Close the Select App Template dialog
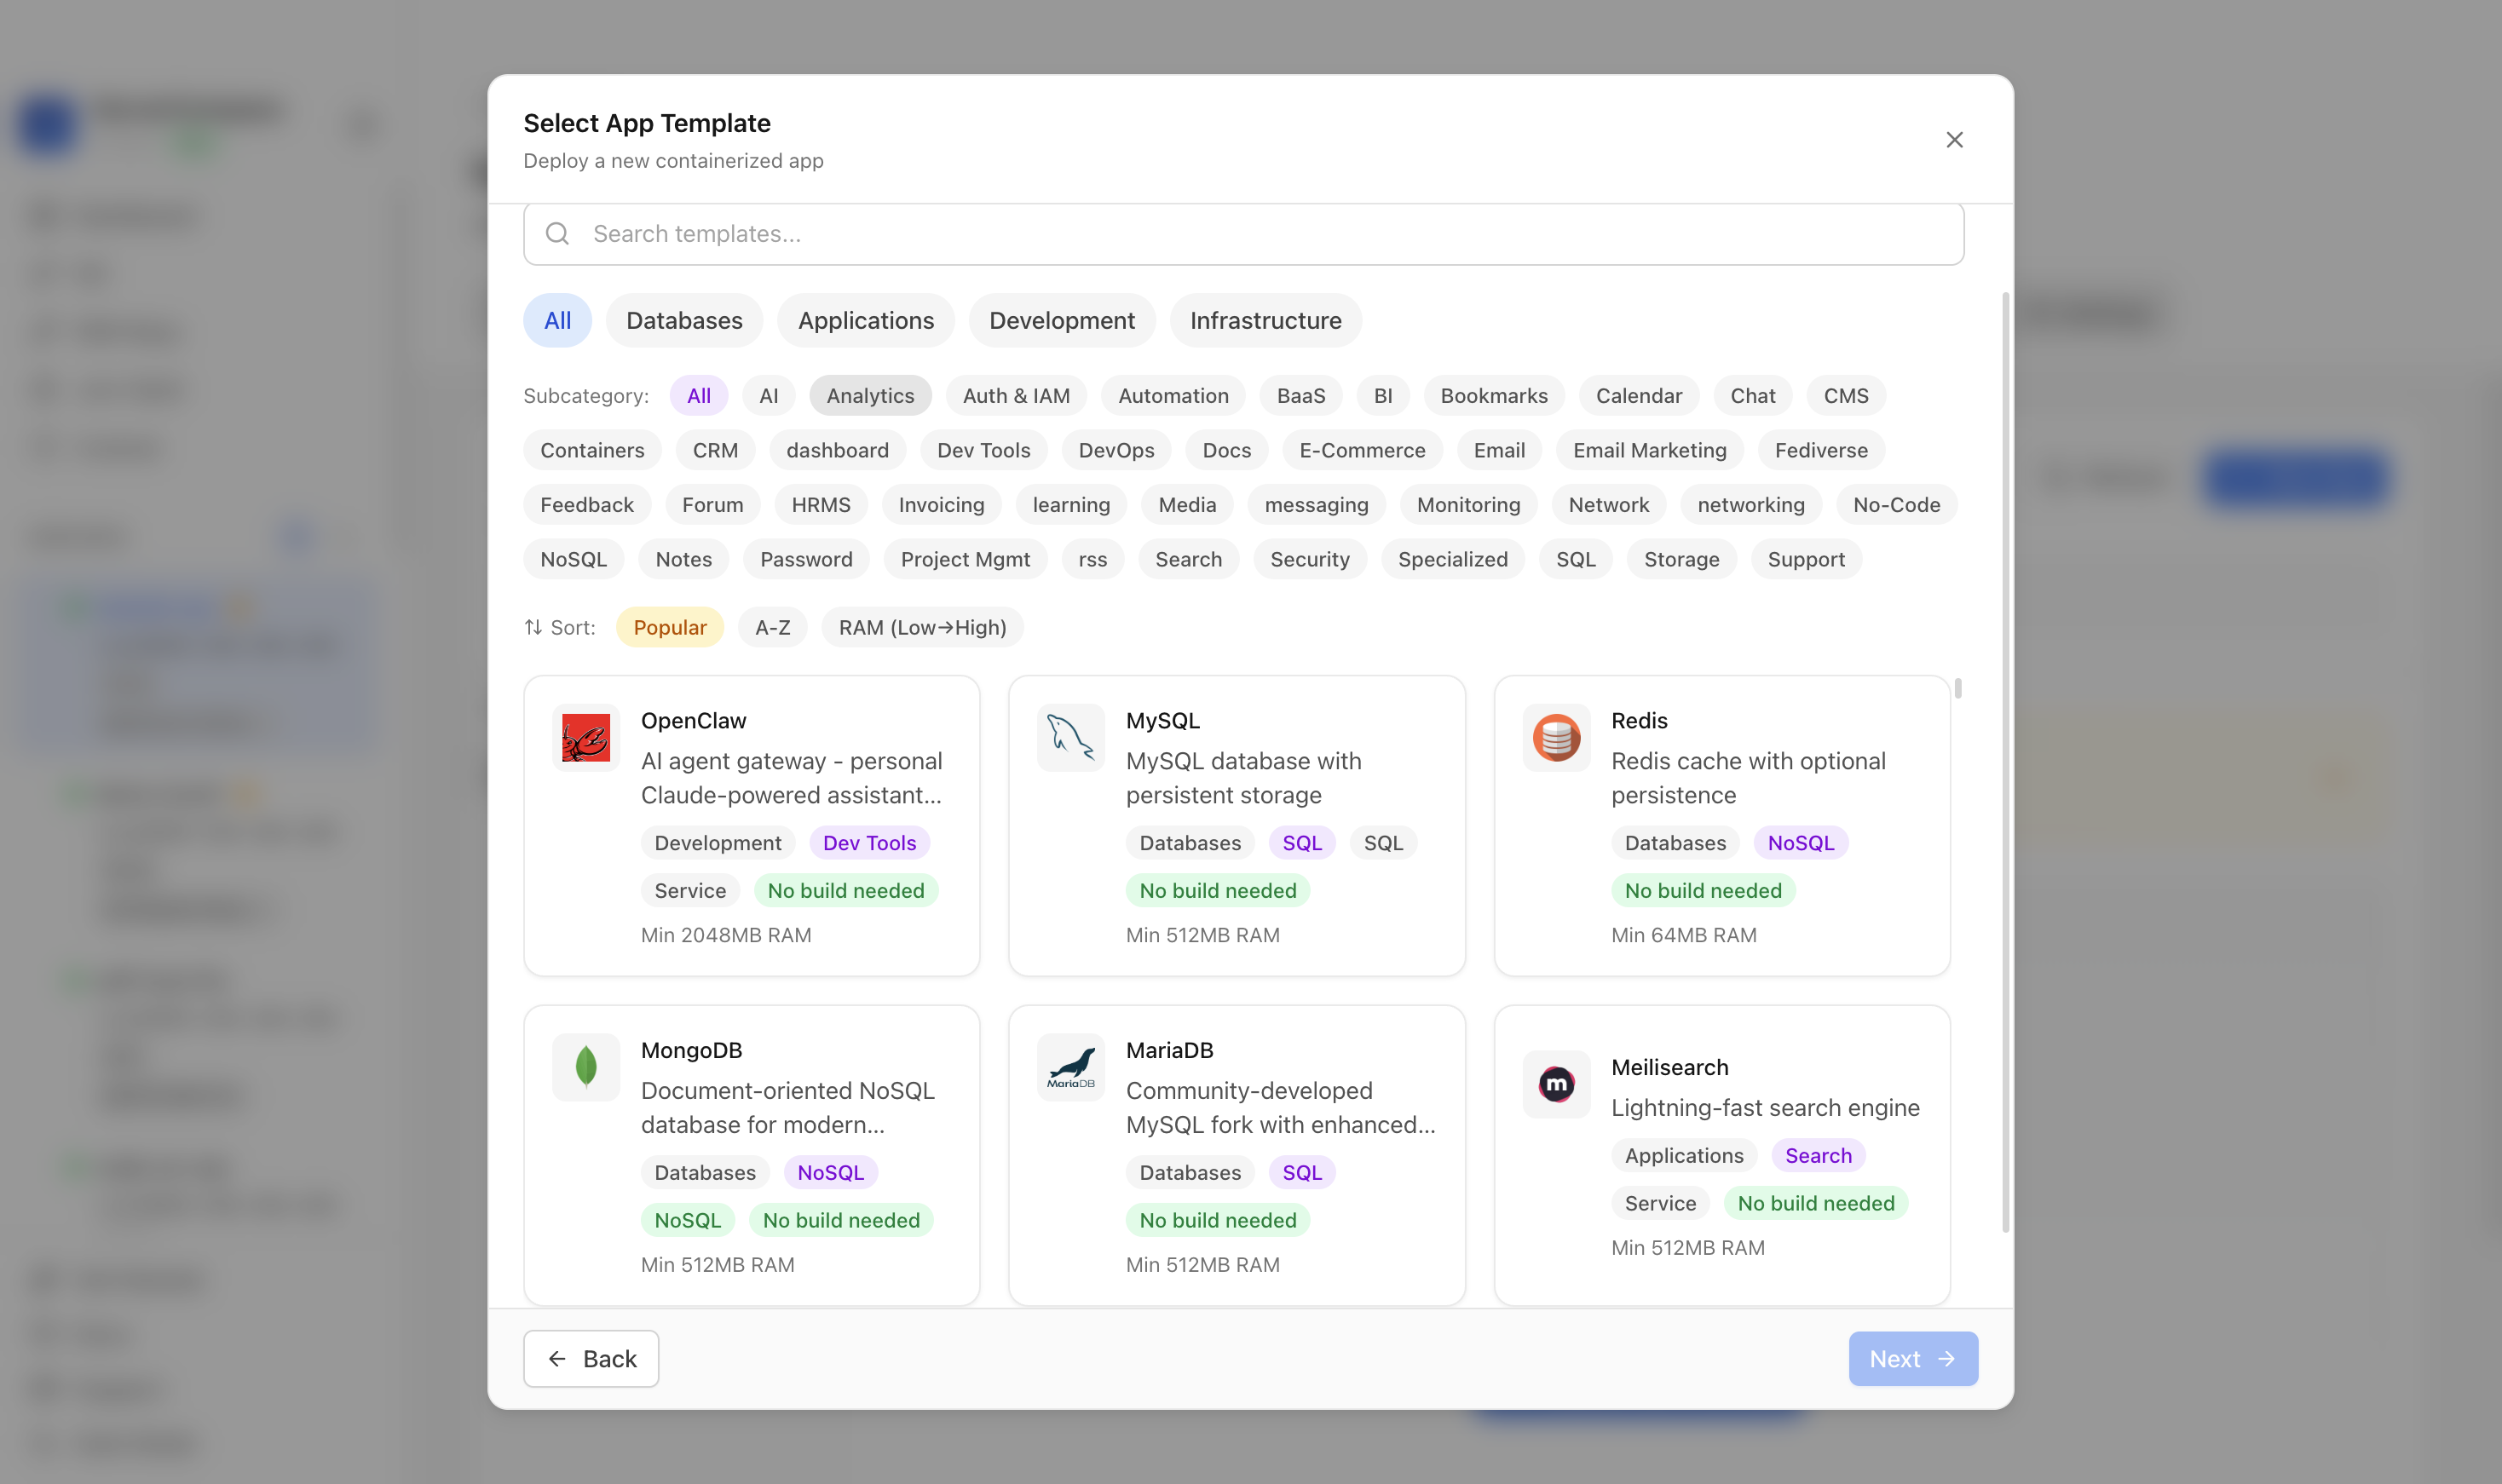This screenshot has width=2502, height=1484. (x=1954, y=140)
